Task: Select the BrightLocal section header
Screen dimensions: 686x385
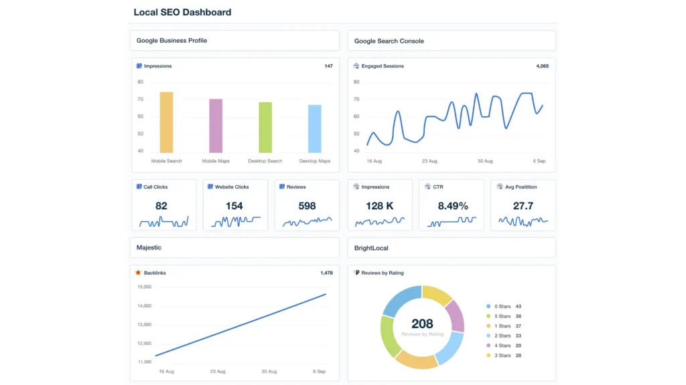Action: tap(451, 248)
